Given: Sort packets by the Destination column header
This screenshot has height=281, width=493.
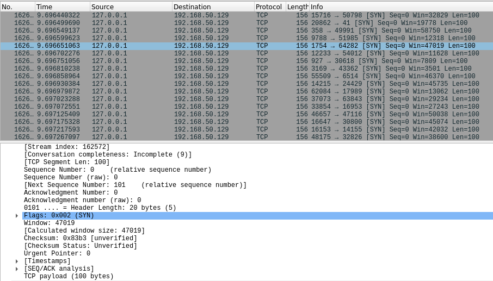Looking at the screenshot, I should (213, 7).
